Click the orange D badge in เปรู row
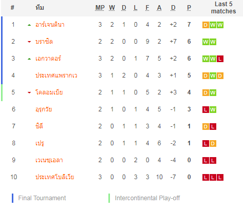 pyautogui.click(x=213, y=143)
